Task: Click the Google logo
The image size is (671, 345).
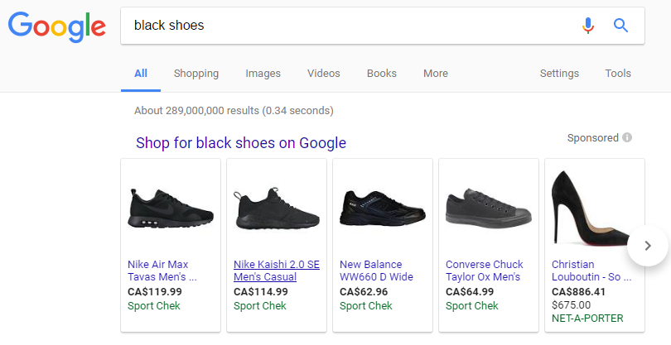Action: pyautogui.click(x=56, y=26)
